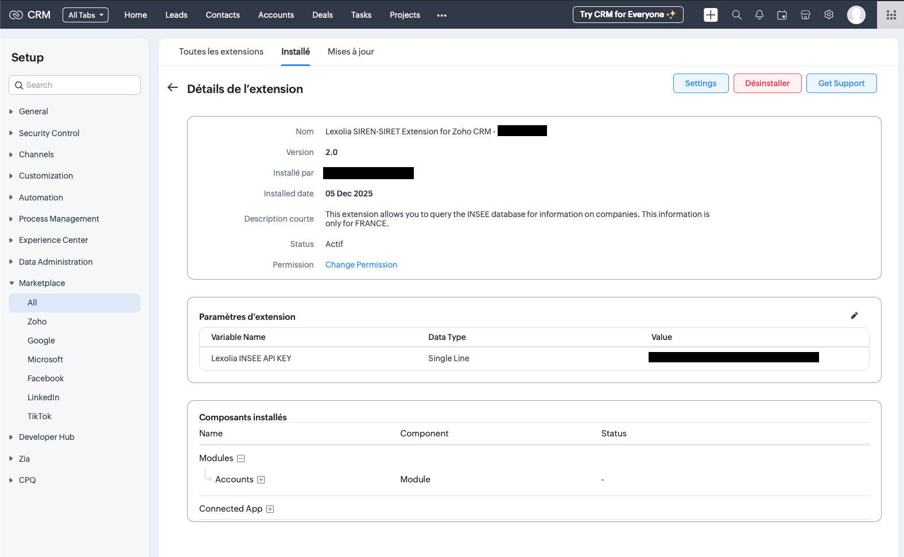
Task: Click the installed date 05 Dec 2025
Action: point(349,194)
